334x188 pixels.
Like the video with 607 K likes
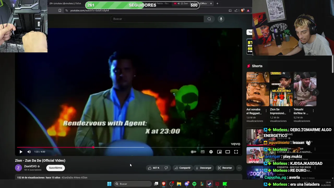154,168
